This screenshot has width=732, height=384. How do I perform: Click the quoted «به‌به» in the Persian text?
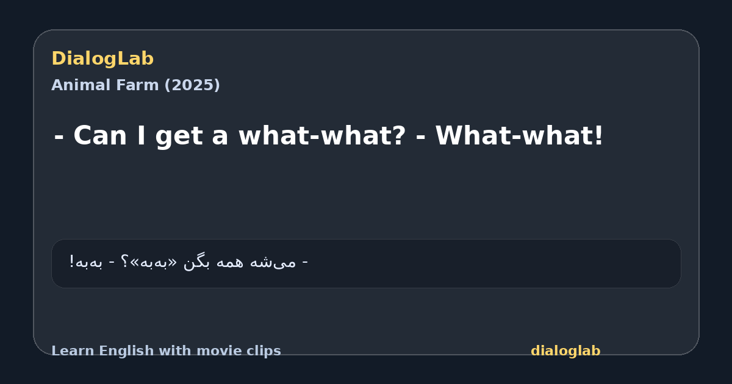(x=153, y=262)
